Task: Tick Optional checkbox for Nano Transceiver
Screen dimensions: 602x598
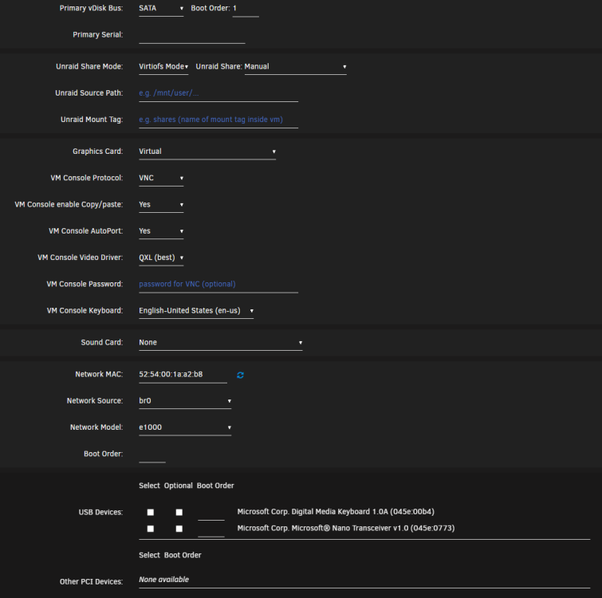Action: tap(179, 529)
